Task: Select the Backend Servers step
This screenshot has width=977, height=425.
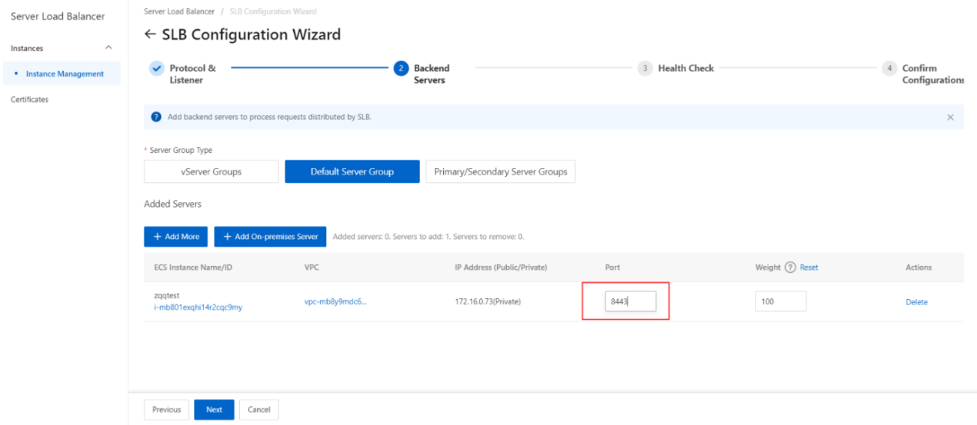Action: pos(422,74)
